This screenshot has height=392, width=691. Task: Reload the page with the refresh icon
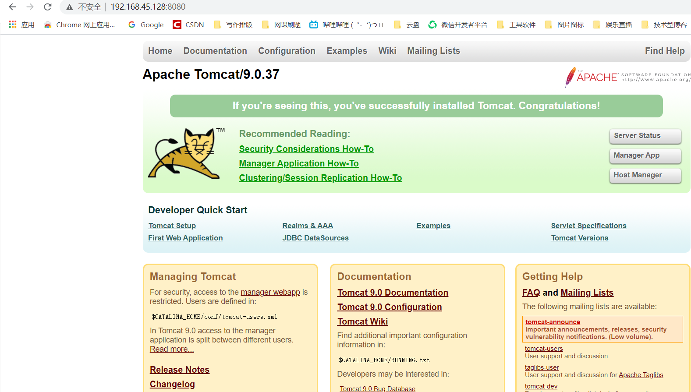point(48,7)
